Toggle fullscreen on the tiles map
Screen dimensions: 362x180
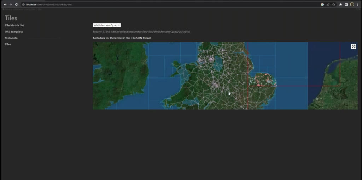pos(353,46)
